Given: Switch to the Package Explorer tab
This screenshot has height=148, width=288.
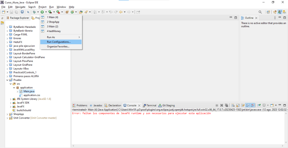Looking at the screenshot, I should tap(18, 18).
